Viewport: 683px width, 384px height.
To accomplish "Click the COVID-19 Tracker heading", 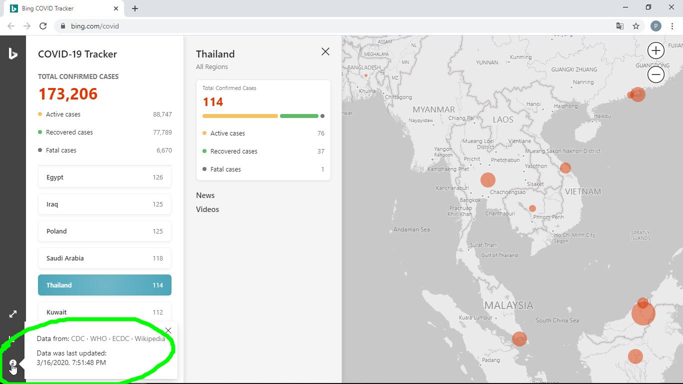I will click(x=77, y=54).
